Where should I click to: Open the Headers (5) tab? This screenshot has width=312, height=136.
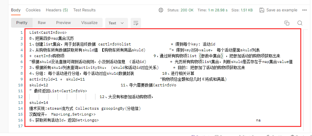[x=57, y=10]
